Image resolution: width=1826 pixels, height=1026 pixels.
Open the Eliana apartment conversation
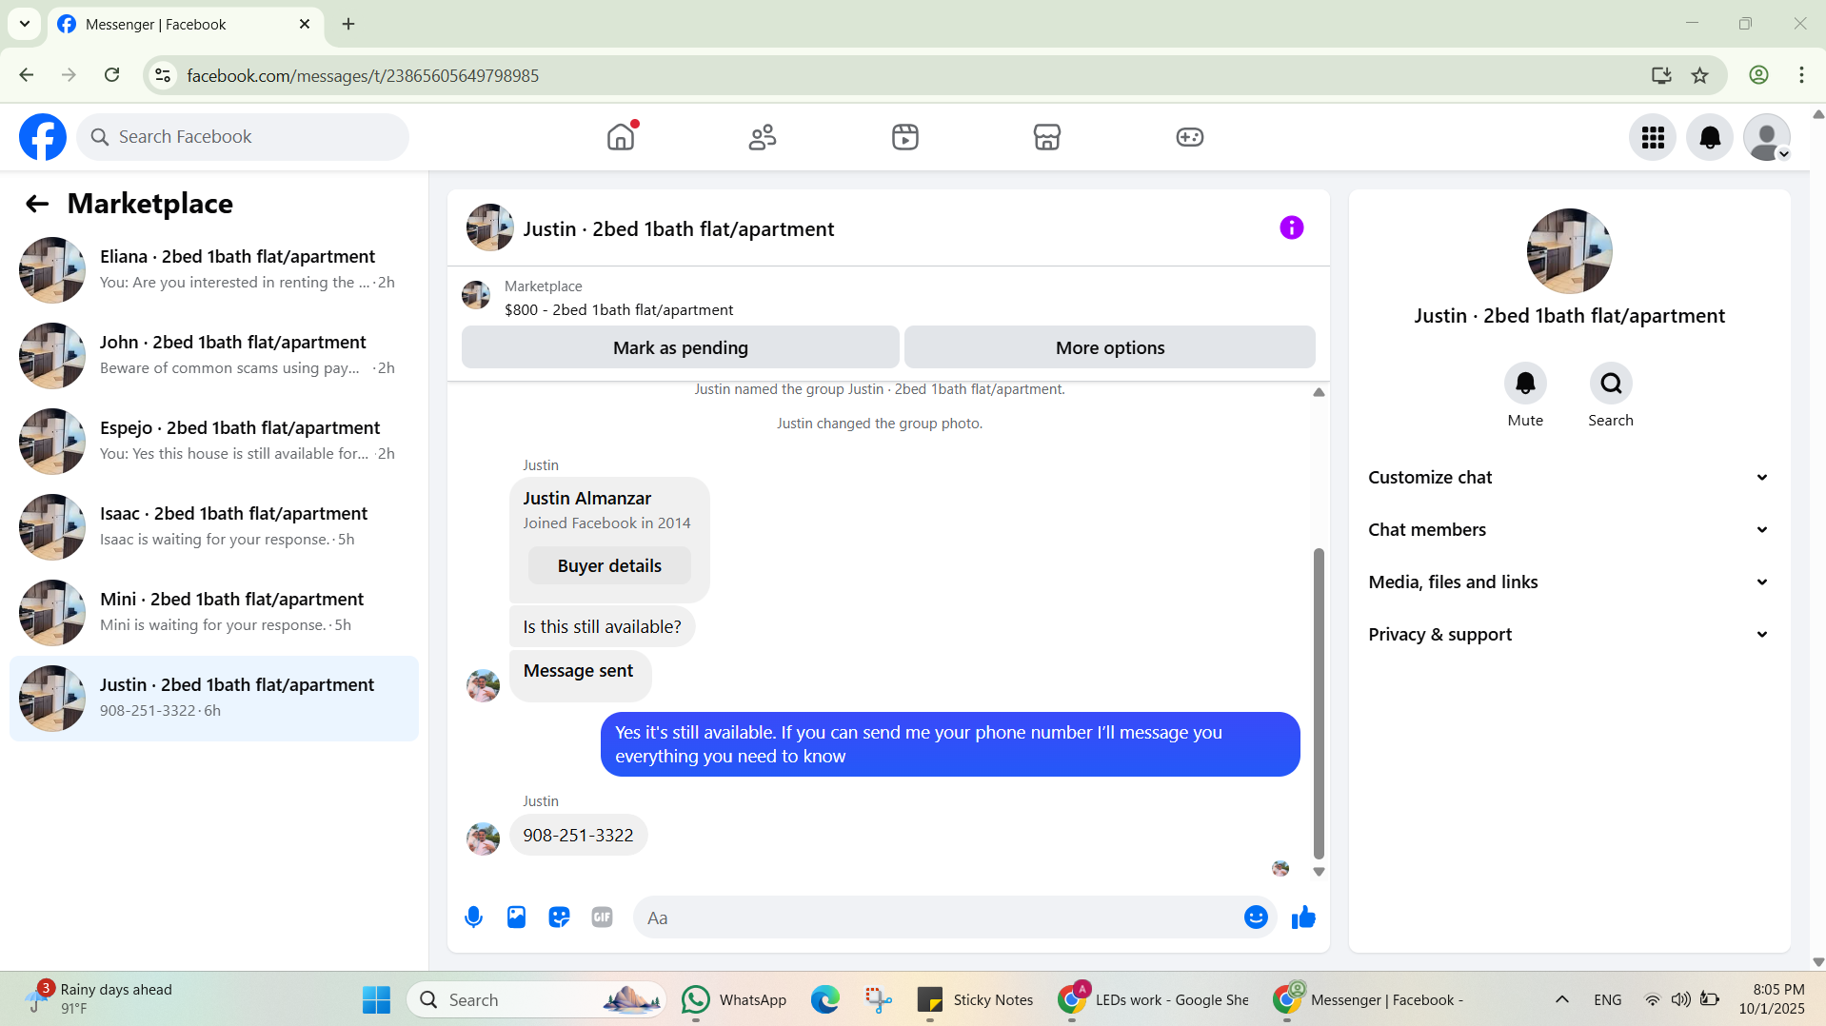[x=214, y=270]
